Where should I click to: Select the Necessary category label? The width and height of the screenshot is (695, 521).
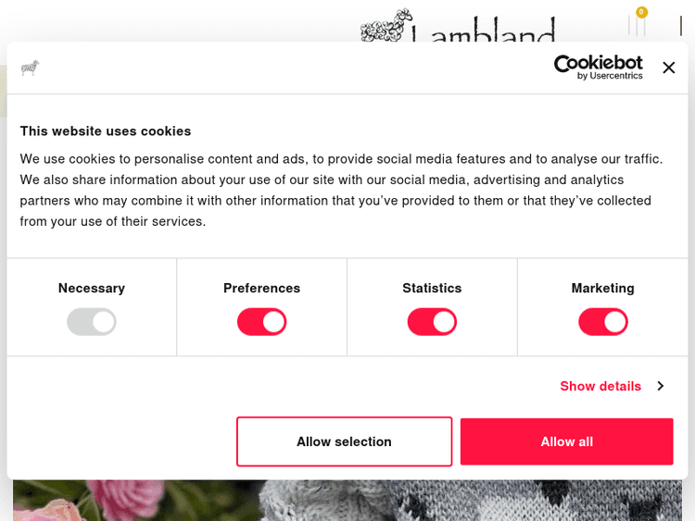pos(92,288)
